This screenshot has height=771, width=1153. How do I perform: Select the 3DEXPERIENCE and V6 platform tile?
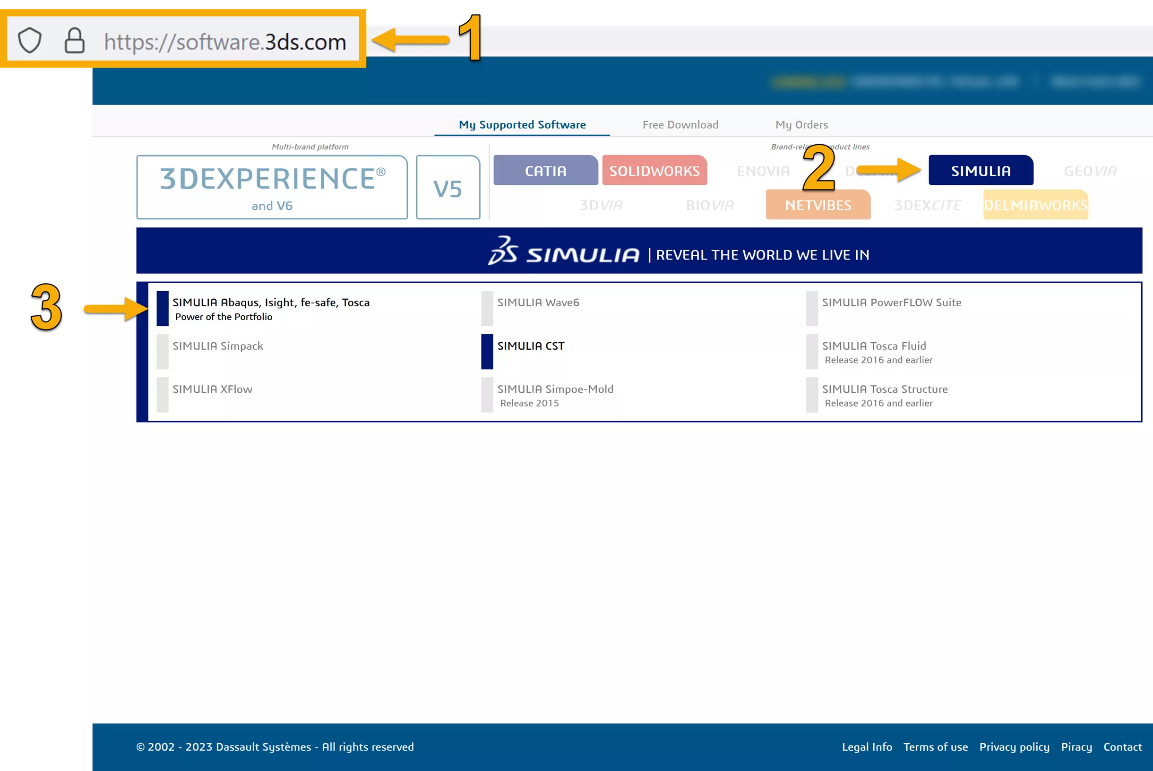[x=272, y=187]
